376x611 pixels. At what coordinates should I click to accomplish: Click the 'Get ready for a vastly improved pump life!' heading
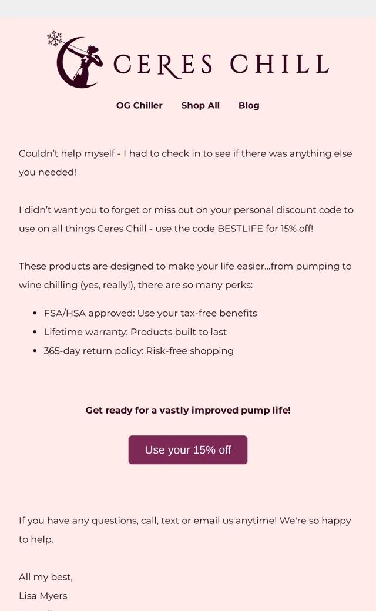188,410
